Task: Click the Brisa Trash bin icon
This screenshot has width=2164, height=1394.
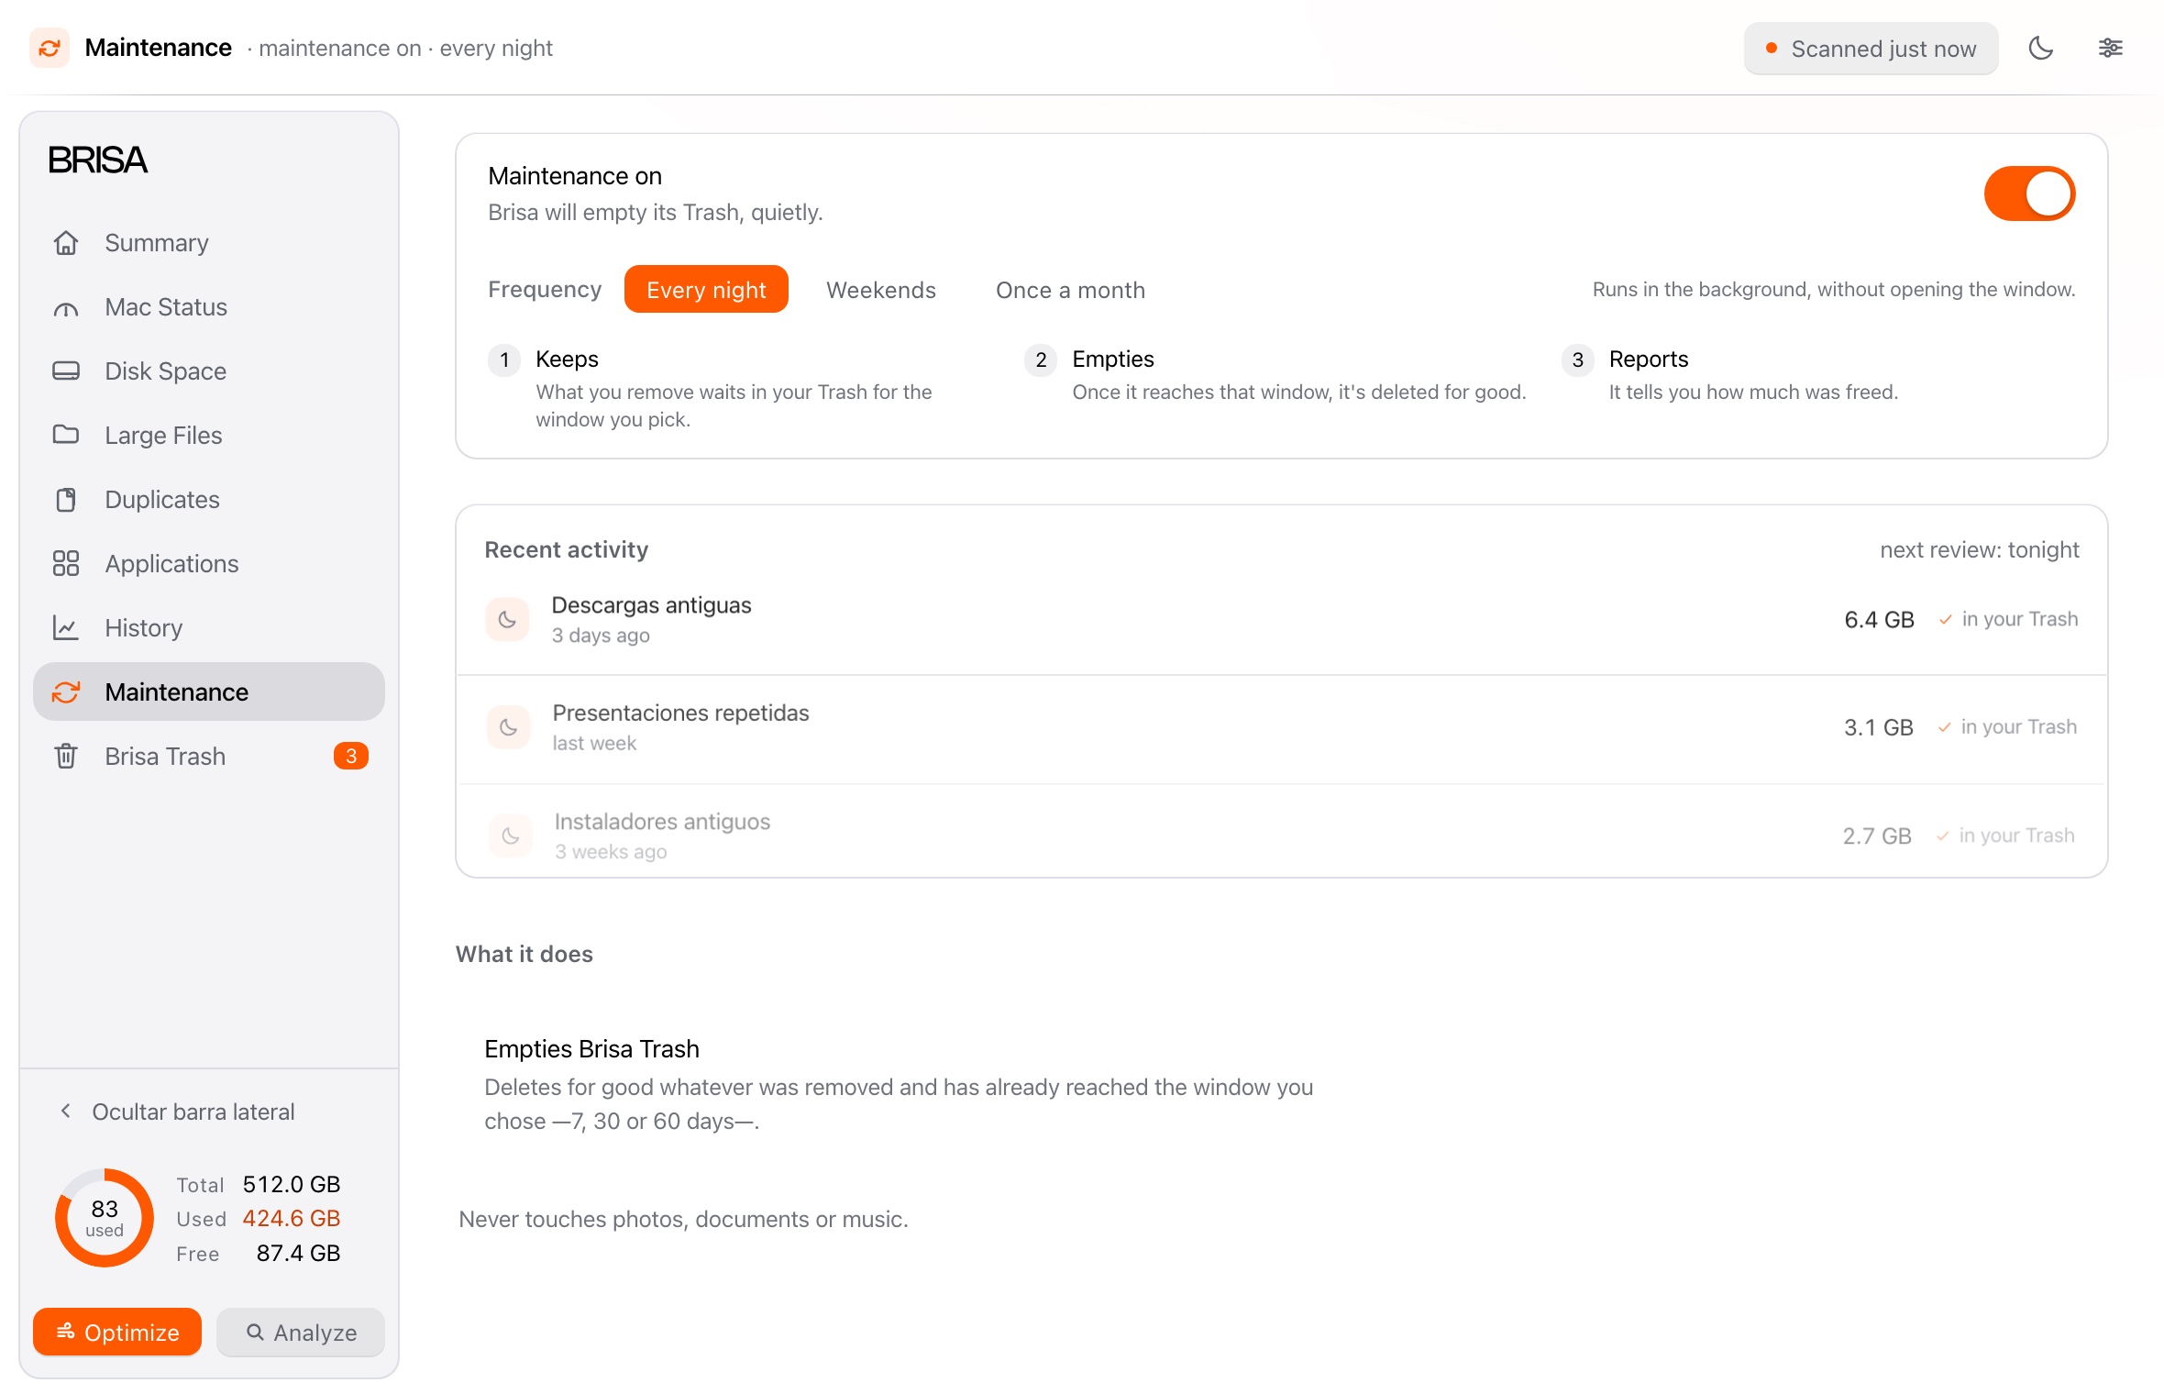Action: [66, 757]
